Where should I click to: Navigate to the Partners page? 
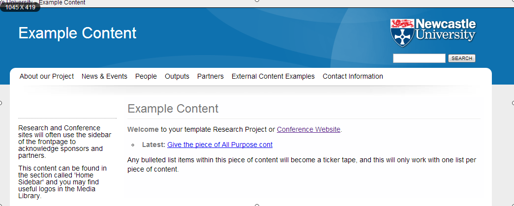pos(211,76)
